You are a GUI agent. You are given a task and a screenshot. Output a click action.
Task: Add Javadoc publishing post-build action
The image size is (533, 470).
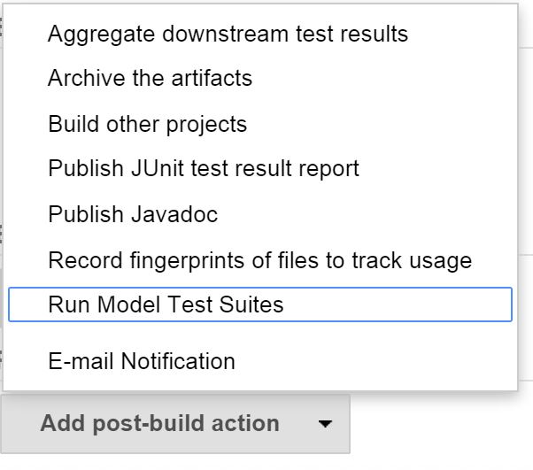coord(133,214)
